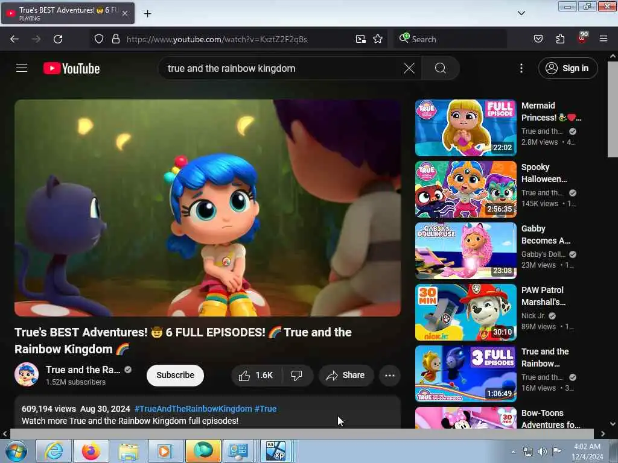Open the 3 Full Episodes video thumbnail

(465, 374)
